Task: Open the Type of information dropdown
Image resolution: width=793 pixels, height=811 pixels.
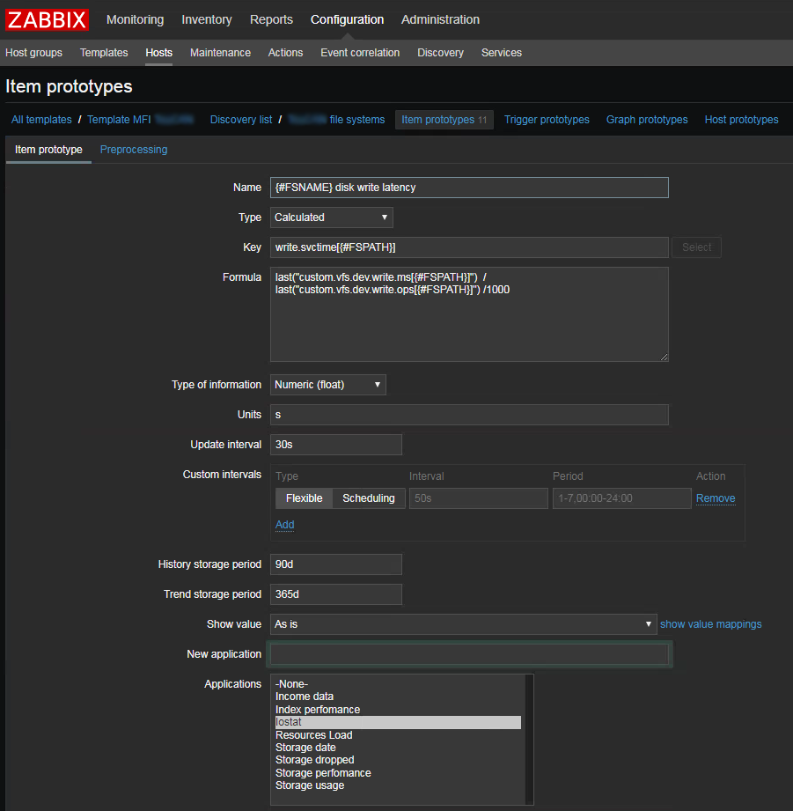Action: pyautogui.click(x=327, y=384)
